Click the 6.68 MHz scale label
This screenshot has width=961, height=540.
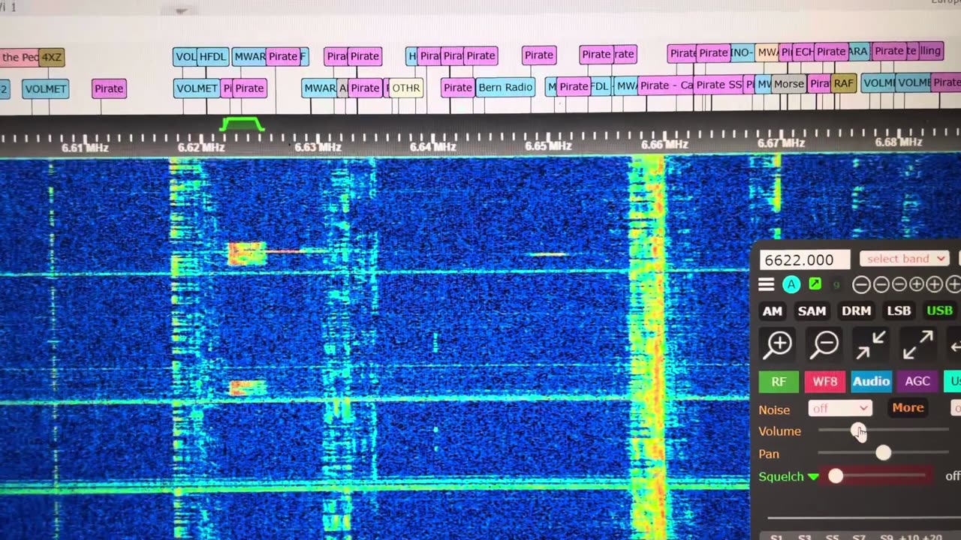tap(898, 141)
